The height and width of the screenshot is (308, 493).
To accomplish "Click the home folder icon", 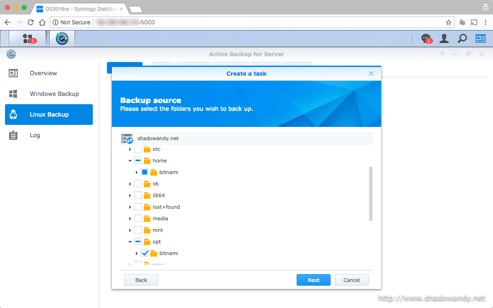I will click(x=147, y=161).
